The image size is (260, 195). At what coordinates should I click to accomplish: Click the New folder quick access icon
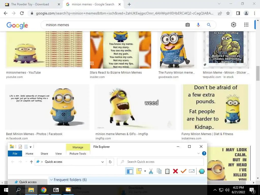[x=26, y=147]
